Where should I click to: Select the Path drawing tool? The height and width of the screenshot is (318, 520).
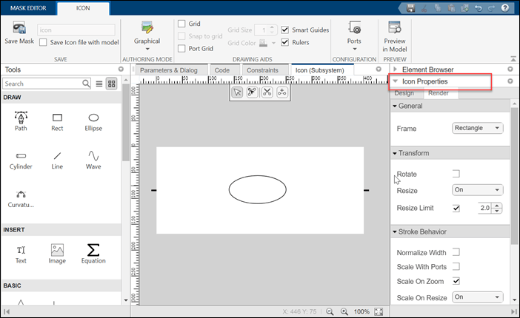pyautogui.click(x=21, y=121)
